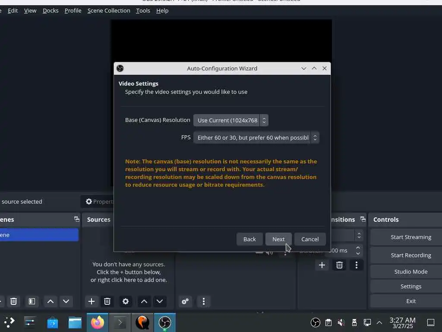The width and height of the screenshot is (442, 332).
Task: Open the application launcher on the taskbar
Action: click(x=9, y=322)
